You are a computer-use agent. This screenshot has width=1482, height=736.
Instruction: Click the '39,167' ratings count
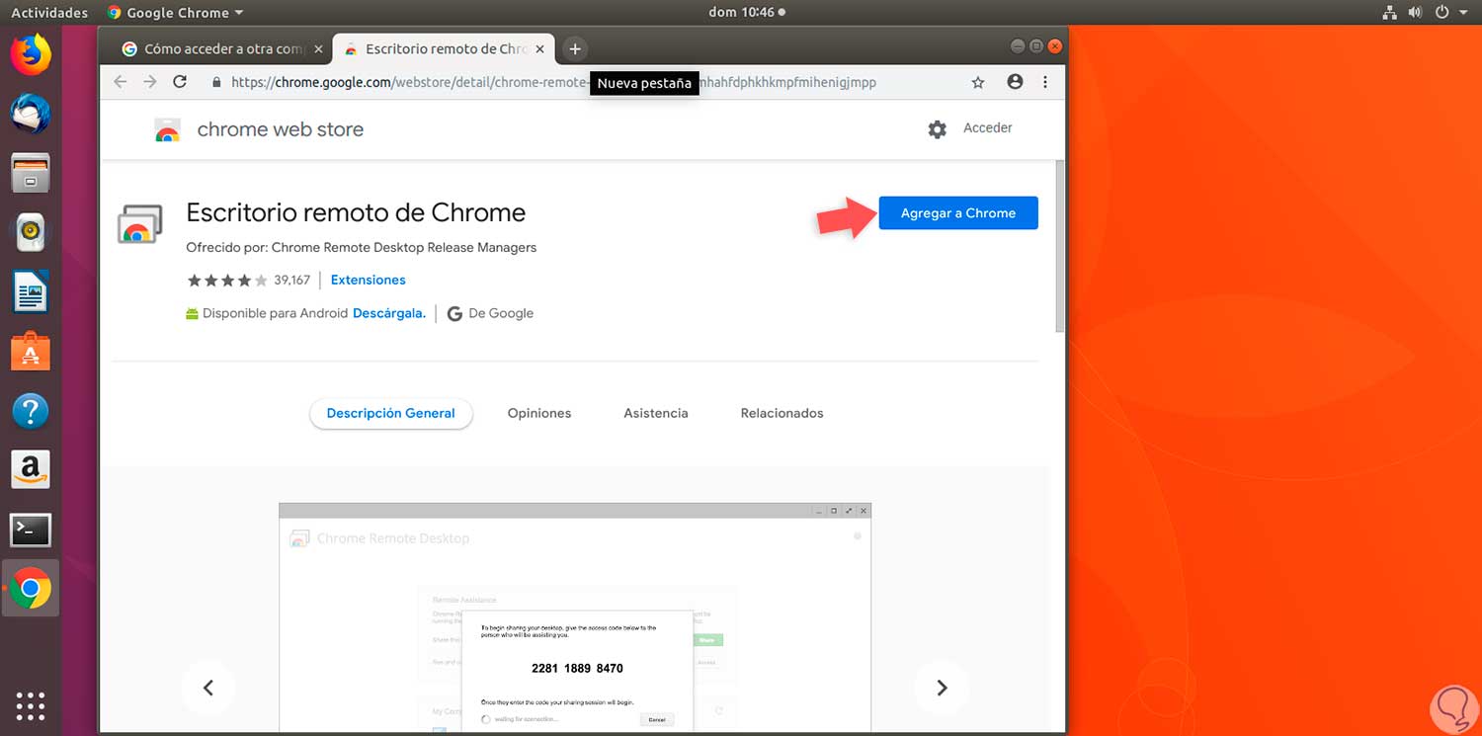292,281
